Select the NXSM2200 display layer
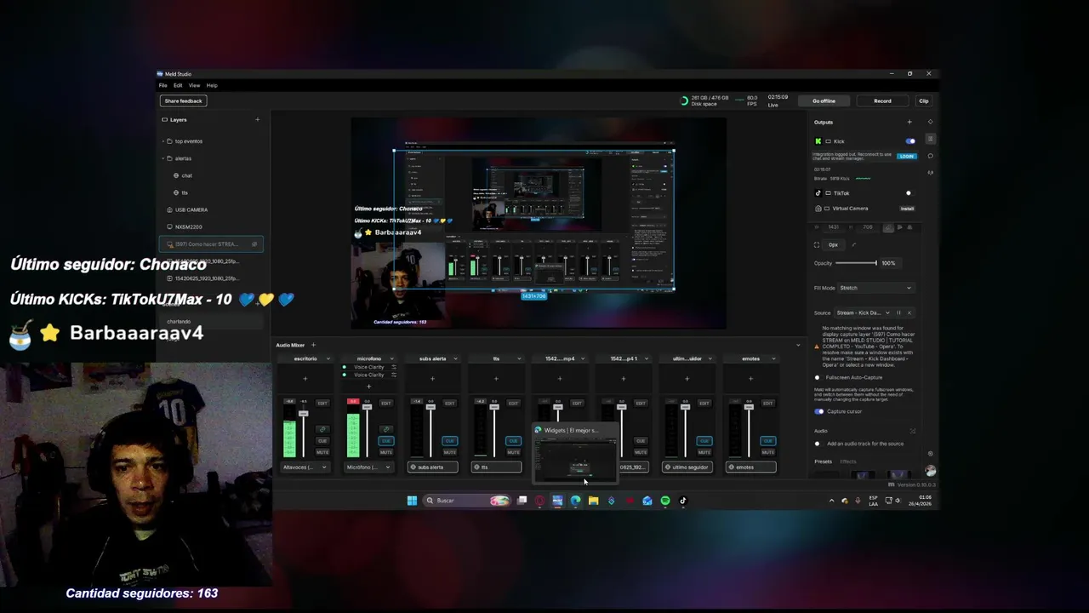The height and width of the screenshot is (613, 1089). click(211, 226)
